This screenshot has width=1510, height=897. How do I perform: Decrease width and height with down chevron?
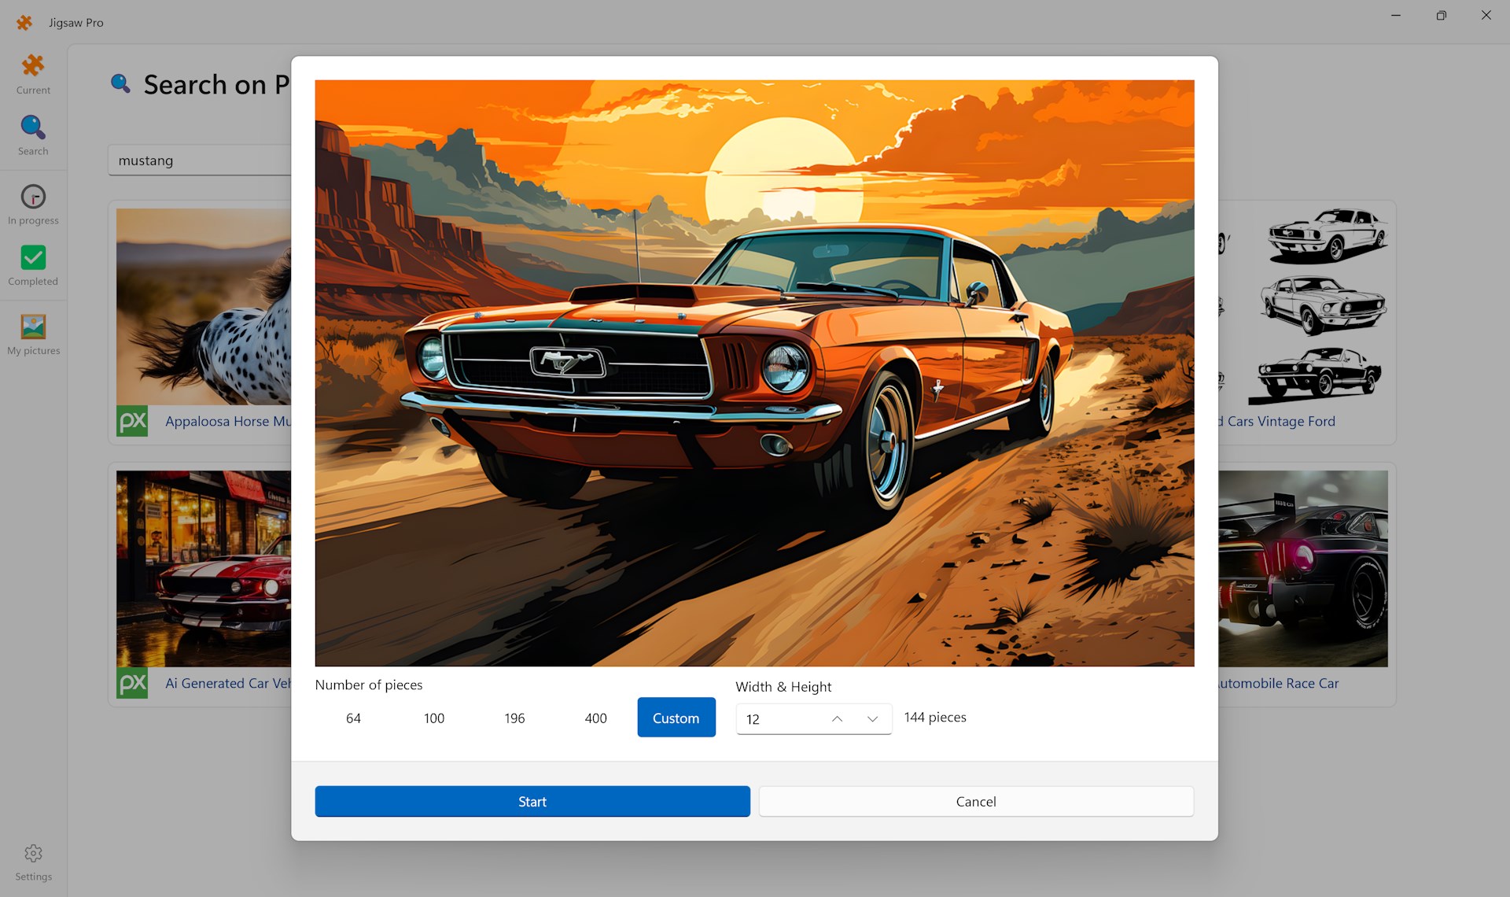872,719
